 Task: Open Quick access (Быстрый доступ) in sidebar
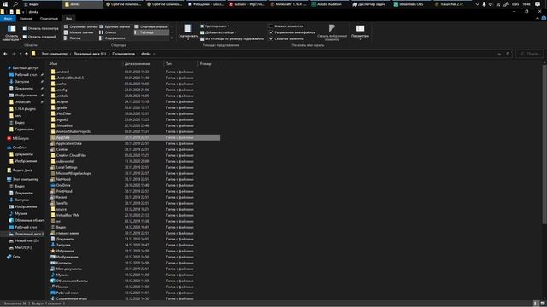click(x=23, y=68)
